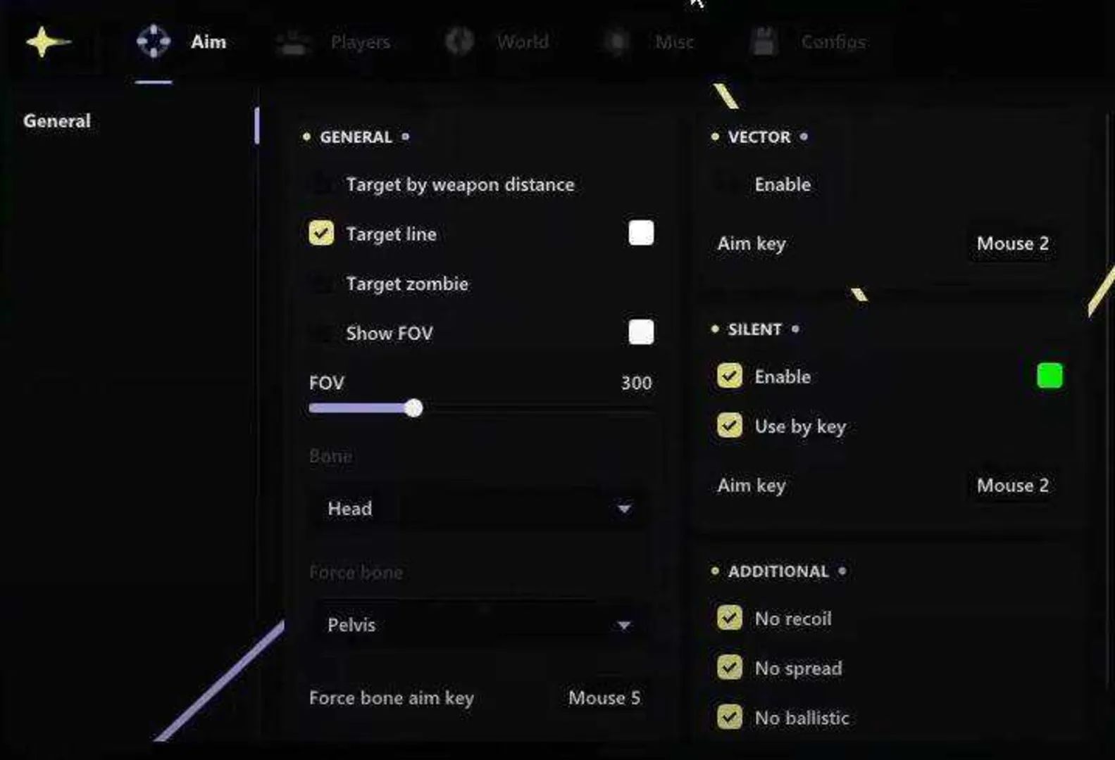
Task: Open the Players tab icon
Action: 293,43
